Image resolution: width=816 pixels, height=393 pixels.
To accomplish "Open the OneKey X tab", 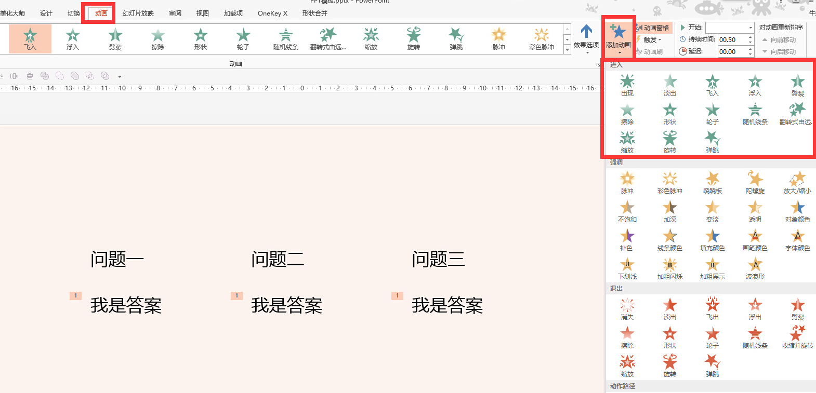I will pyautogui.click(x=272, y=13).
